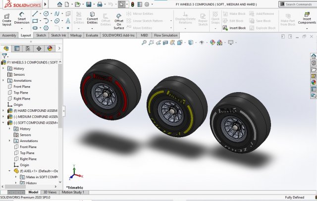Open the SOLIDWORKS Add-Ins tab

[x=118, y=35]
